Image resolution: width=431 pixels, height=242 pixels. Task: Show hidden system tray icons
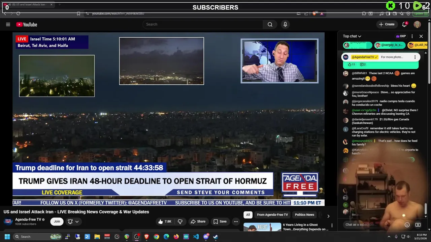(389, 237)
